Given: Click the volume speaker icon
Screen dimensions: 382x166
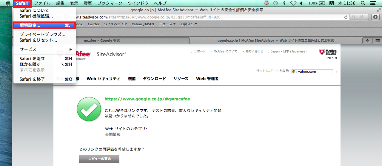Looking at the screenshot, I should point(301,3).
